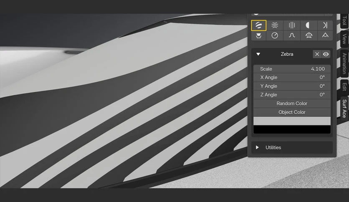This screenshot has height=202, width=349.
Task: Open the Surf Ace sidebar tab
Action: pyautogui.click(x=344, y=109)
